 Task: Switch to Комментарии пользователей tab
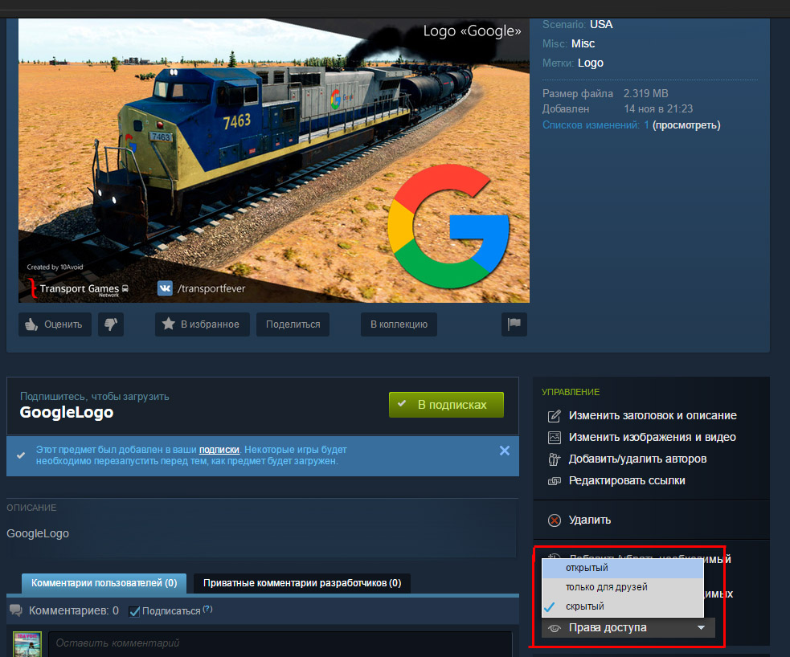pyautogui.click(x=104, y=583)
